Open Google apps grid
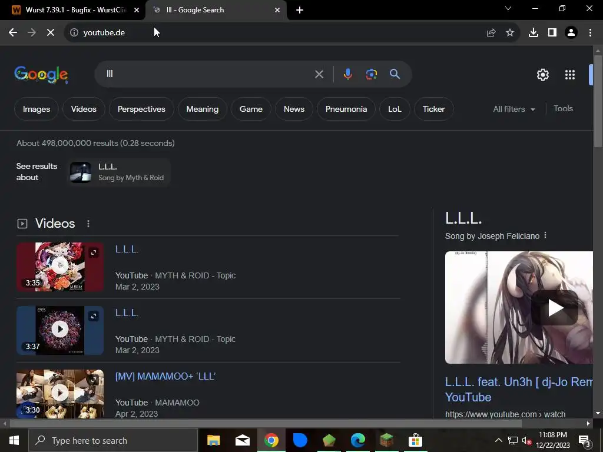The width and height of the screenshot is (603, 452). (x=570, y=75)
